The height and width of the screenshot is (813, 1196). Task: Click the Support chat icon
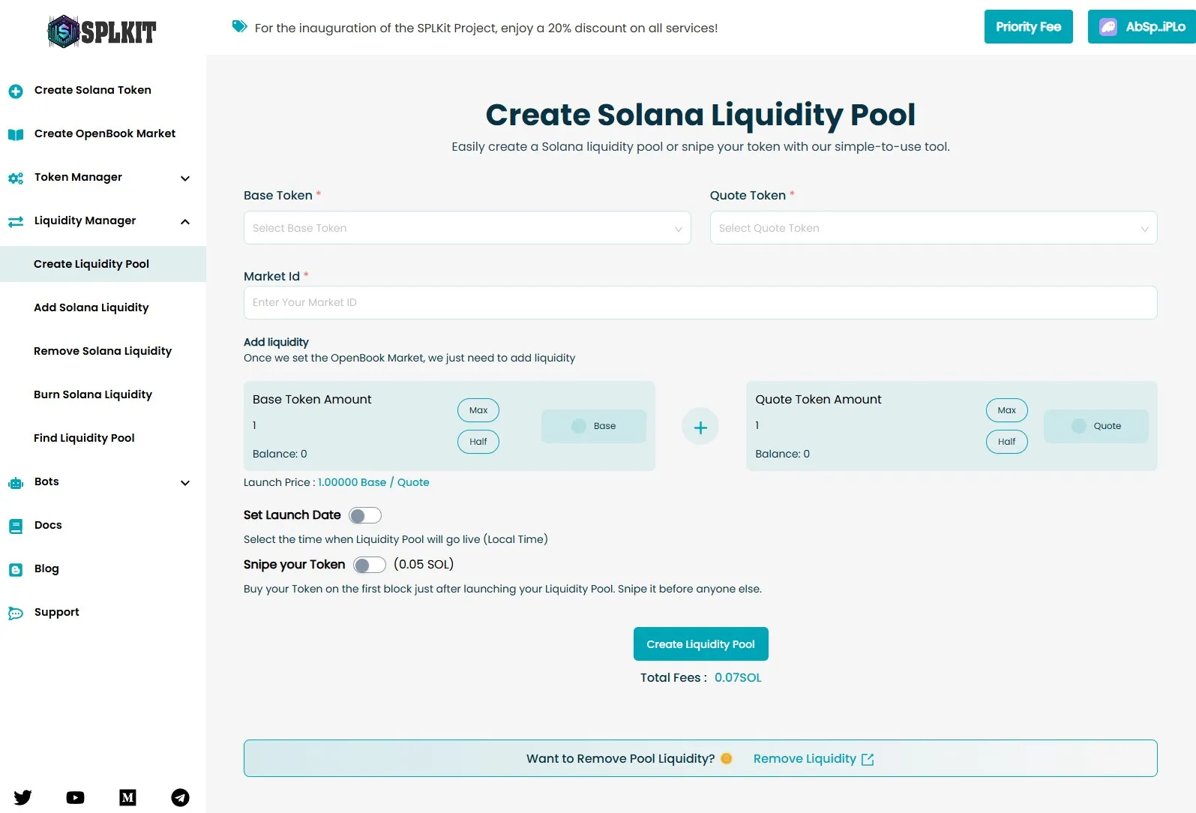pyautogui.click(x=16, y=613)
